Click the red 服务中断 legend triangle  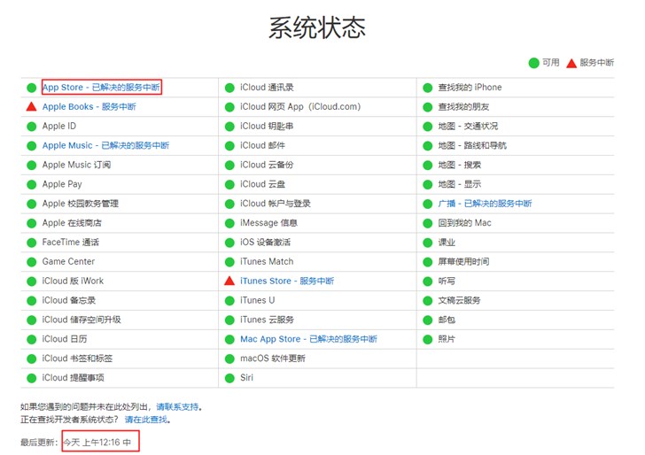coord(571,63)
